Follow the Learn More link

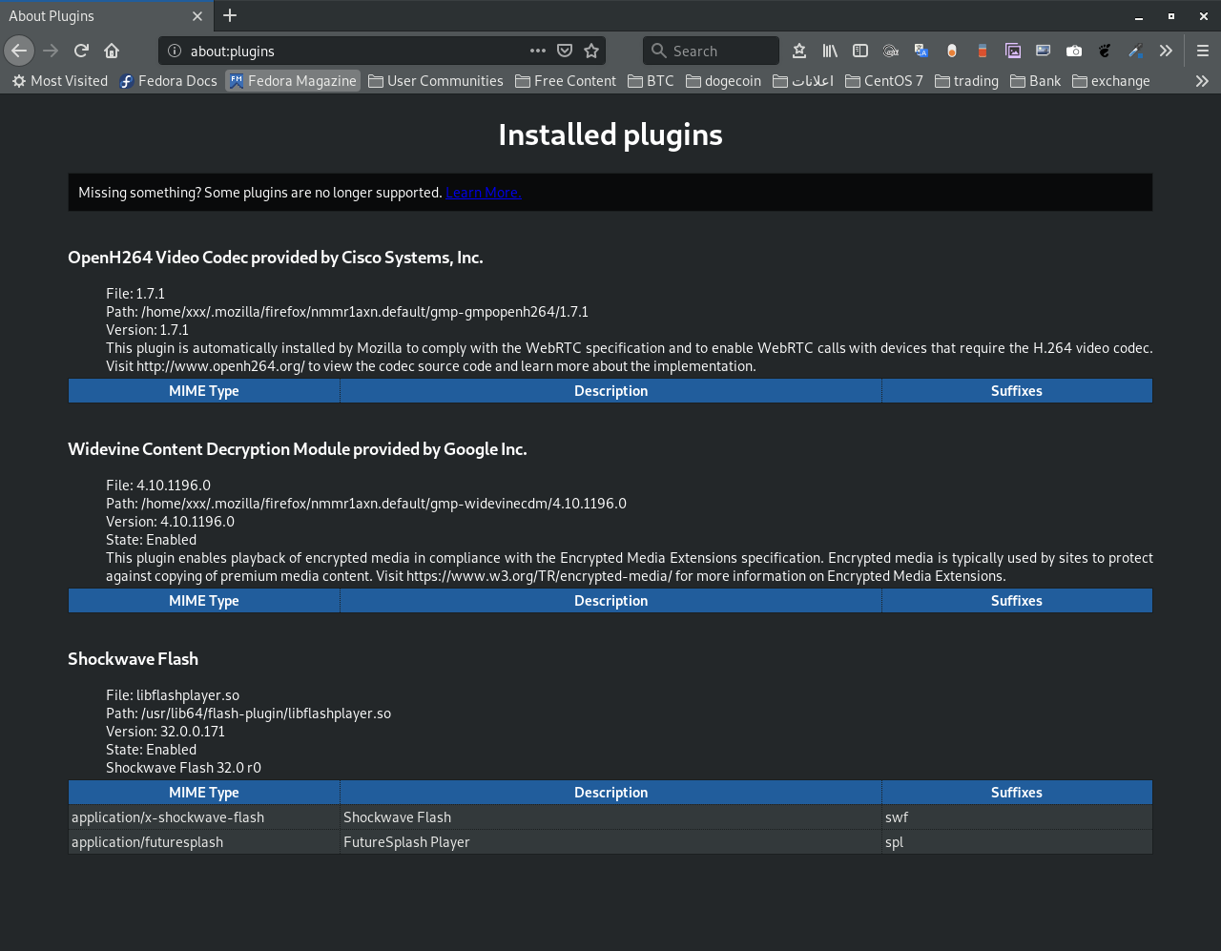(483, 193)
